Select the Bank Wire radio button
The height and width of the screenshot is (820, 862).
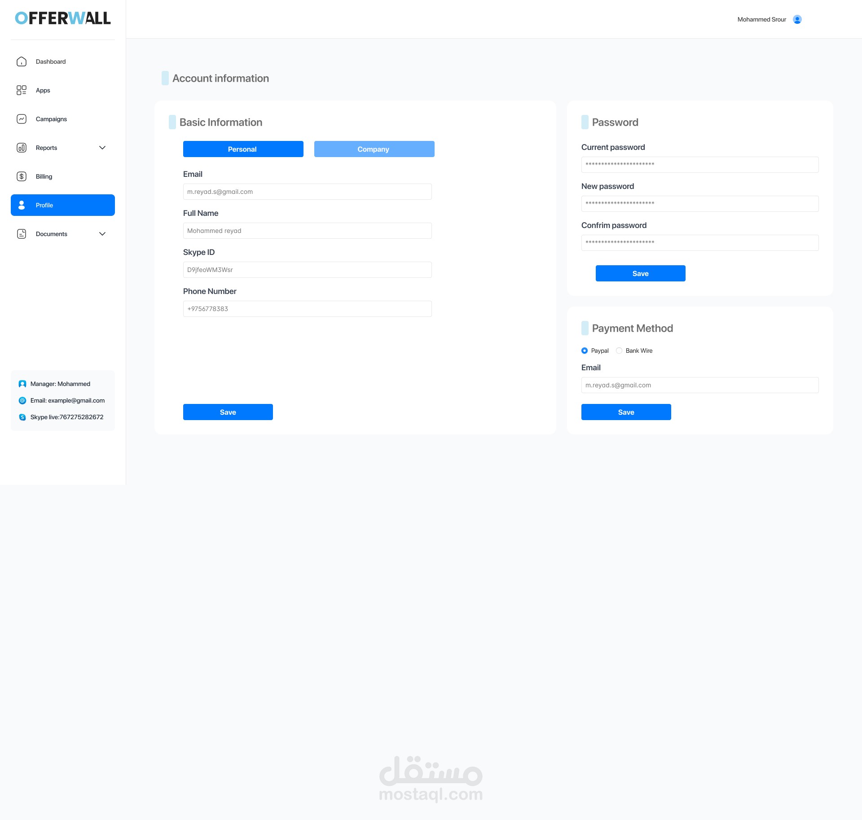coord(619,351)
